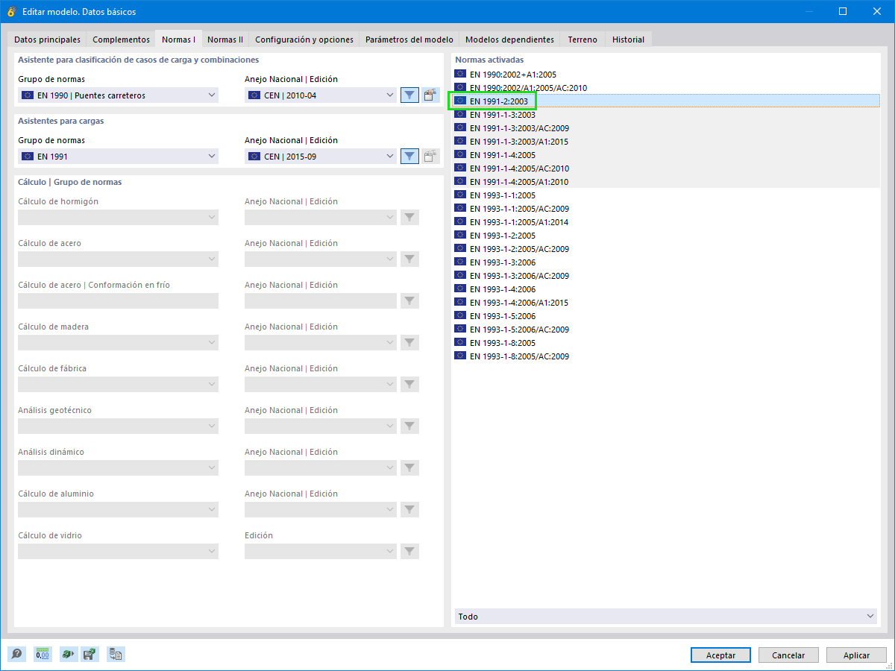895x671 pixels.
Task: Select EN 1993-1-1:2005 list entry
Action: click(x=666, y=195)
